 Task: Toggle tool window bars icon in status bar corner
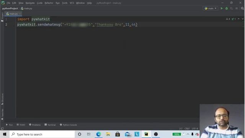[2, 128]
